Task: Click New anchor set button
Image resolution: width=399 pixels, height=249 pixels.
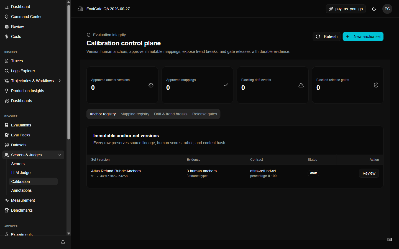Action: (x=363, y=37)
